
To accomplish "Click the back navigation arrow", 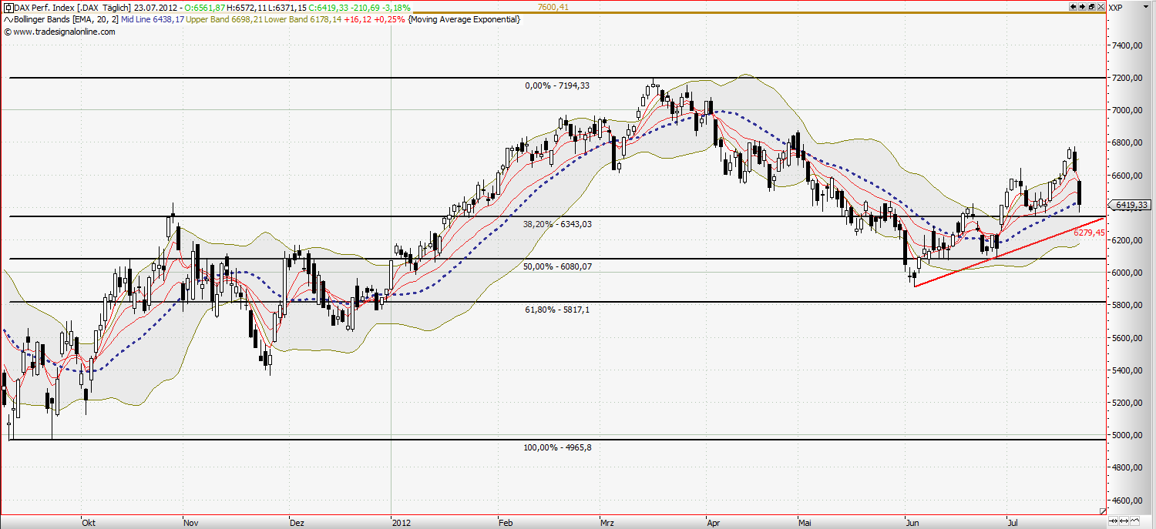I will click(x=1073, y=6).
